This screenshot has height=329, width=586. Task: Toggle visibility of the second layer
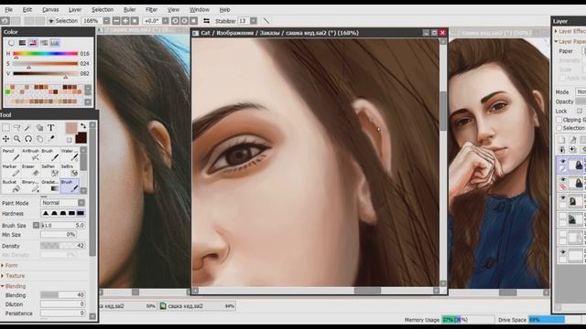pyautogui.click(x=563, y=180)
